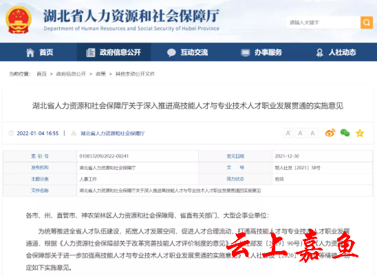
Task: Select the largest font size A button
Action: click(288, 133)
